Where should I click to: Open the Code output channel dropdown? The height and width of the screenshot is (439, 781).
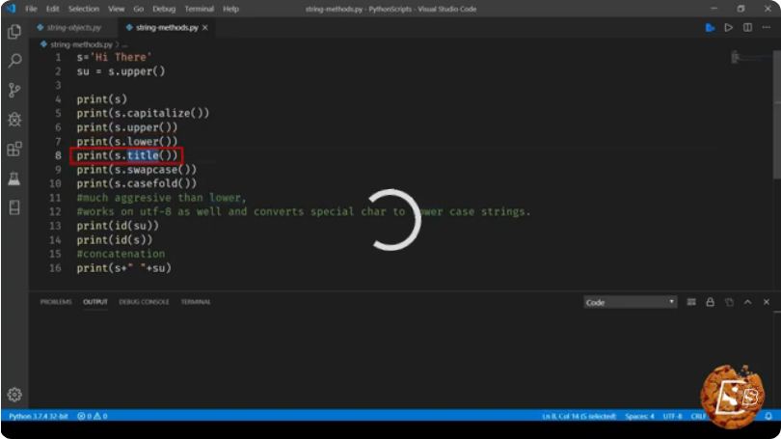[x=630, y=302]
